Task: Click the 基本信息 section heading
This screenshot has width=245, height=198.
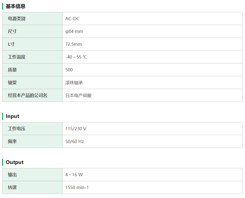Action: [x=16, y=6]
